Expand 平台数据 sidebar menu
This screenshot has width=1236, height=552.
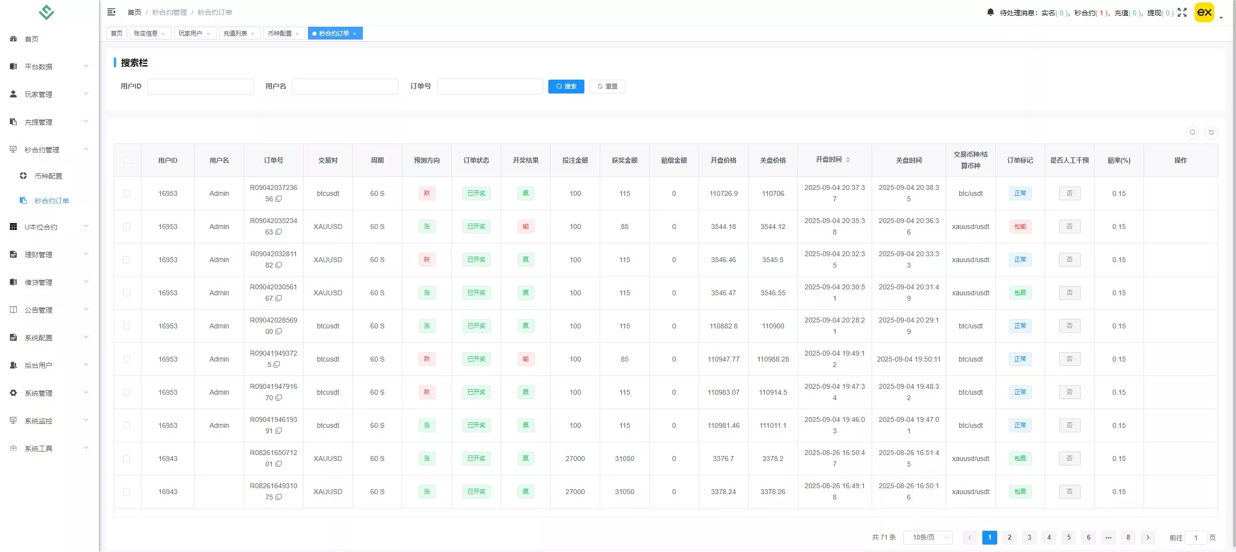point(49,66)
